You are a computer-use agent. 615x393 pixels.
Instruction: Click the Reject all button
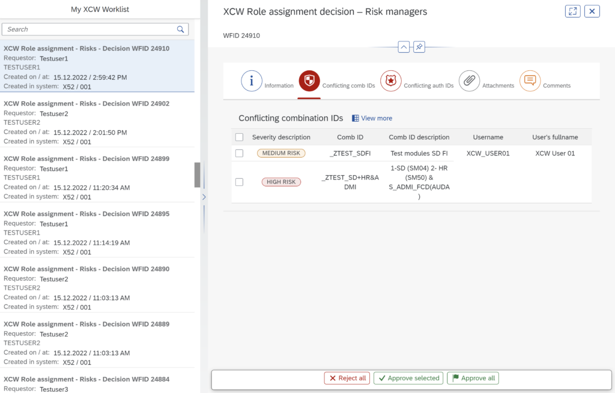click(x=347, y=378)
